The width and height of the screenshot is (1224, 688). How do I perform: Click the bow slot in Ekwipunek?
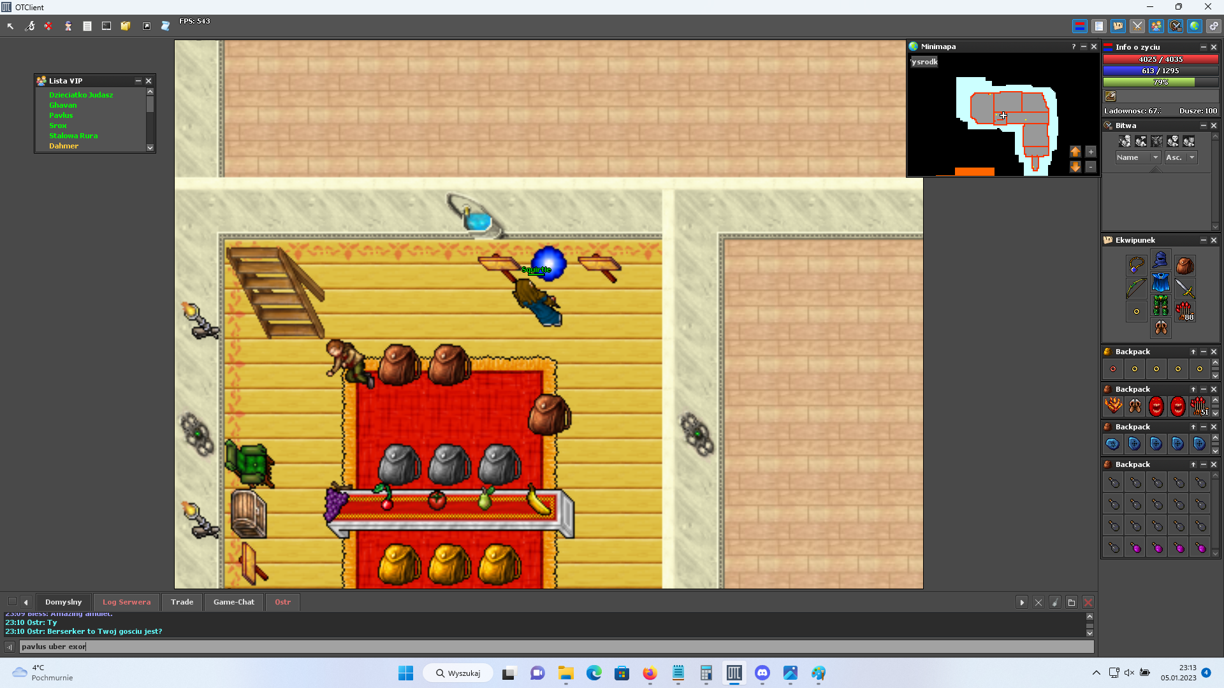tap(1137, 289)
